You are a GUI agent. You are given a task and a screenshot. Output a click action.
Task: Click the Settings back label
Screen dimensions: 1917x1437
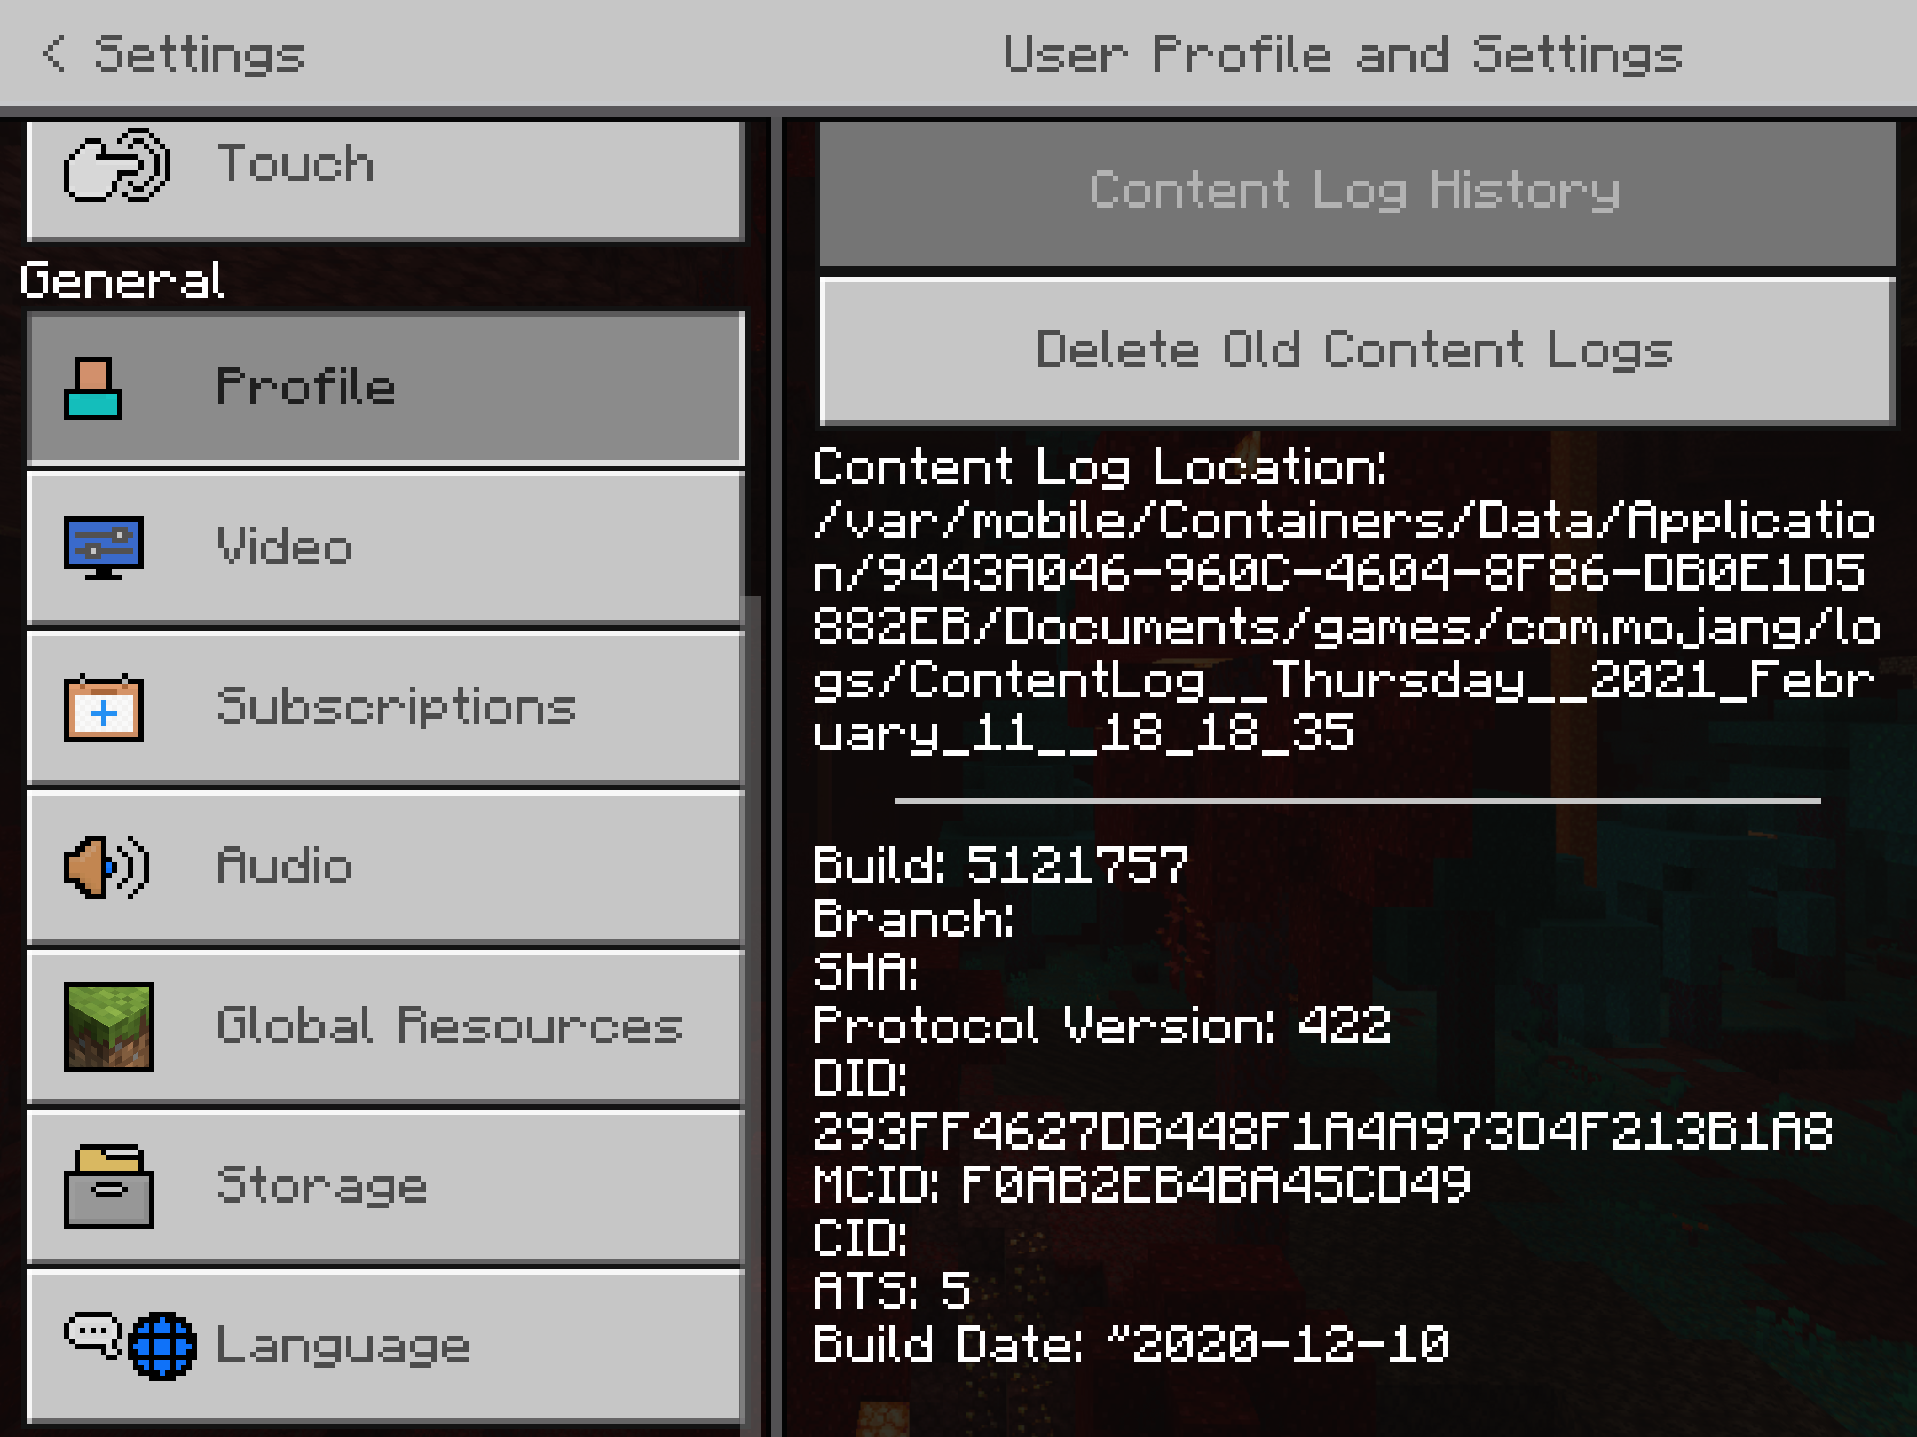(200, 54)
